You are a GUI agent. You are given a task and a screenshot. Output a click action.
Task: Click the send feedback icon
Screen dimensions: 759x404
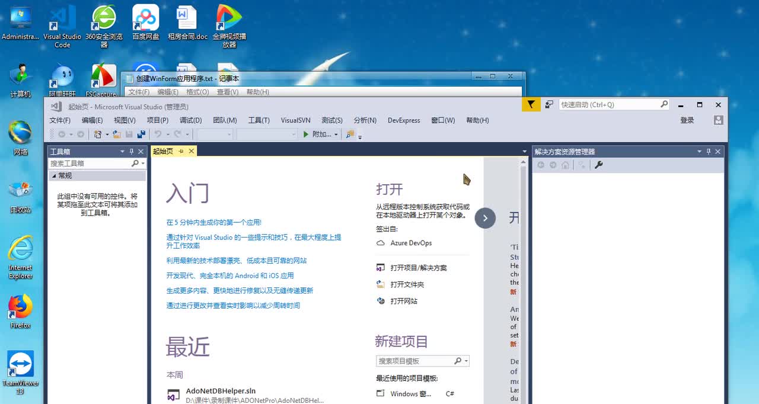coord(549,104)
